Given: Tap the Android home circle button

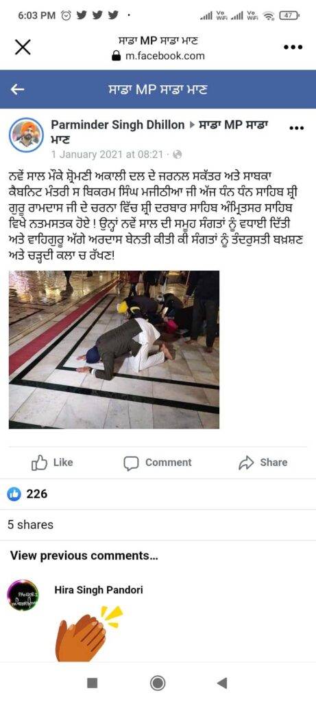Looking at the screenshot, I should [x=158, y=683].
